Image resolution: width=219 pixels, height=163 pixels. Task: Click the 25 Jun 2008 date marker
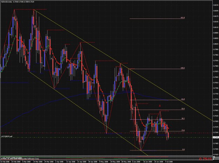tap(159, 162)
